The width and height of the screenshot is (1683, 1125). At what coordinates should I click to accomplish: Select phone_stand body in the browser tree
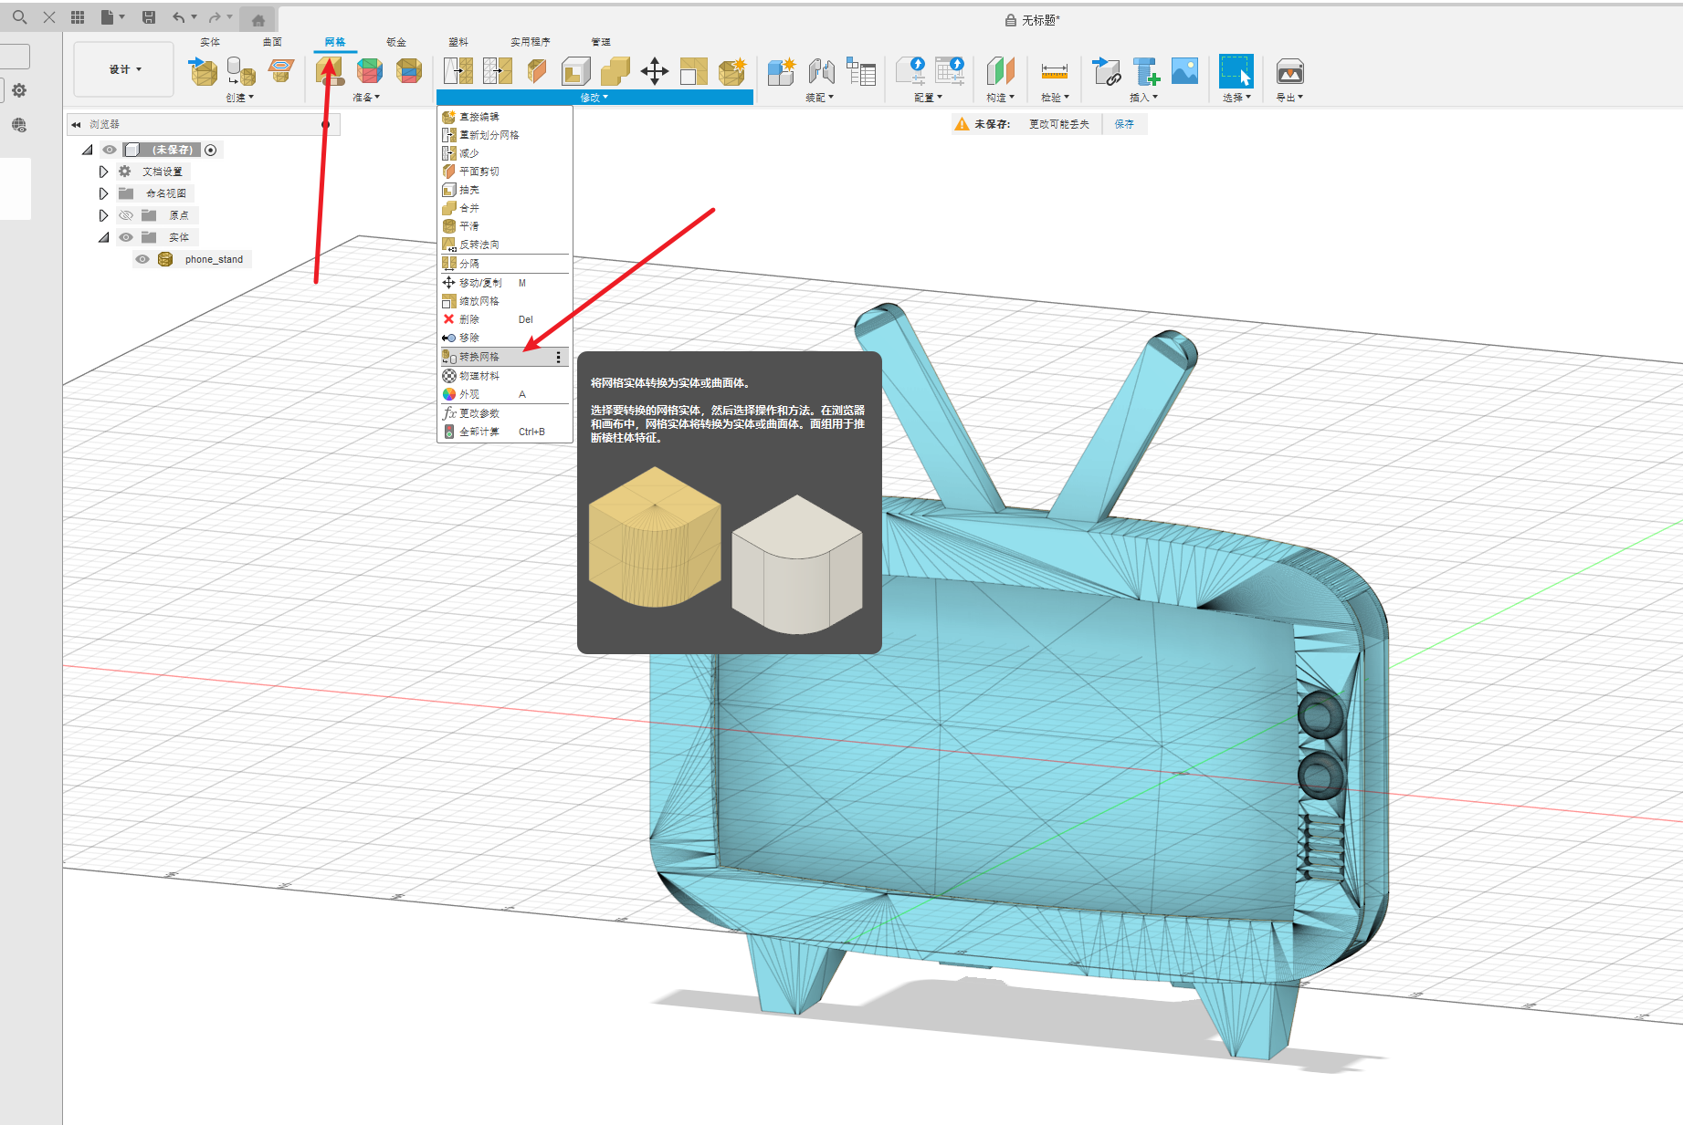click(214, 259)
